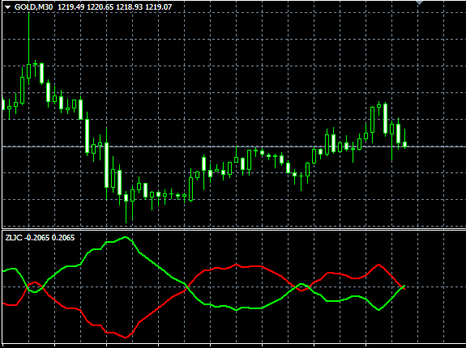
Task: Click the high price 1220.65 in header
Action: pos(100,7)
